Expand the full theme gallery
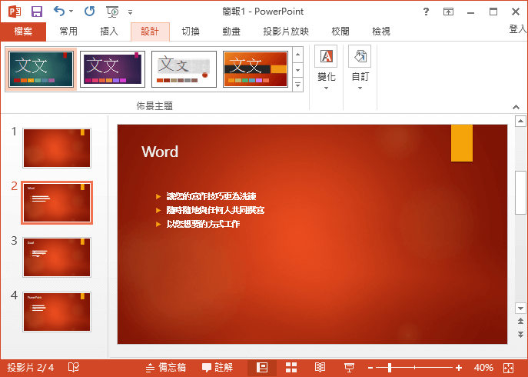Viewport: 528px width, 377px height. pos(298,85)
